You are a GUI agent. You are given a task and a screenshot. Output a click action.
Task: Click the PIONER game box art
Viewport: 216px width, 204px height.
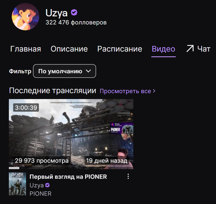pyautogui.click(x=17, y=184)
